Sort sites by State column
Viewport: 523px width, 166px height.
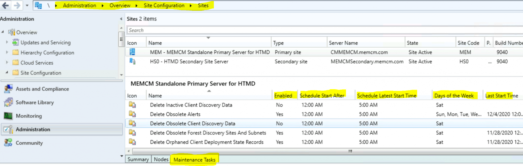(430, 43)
